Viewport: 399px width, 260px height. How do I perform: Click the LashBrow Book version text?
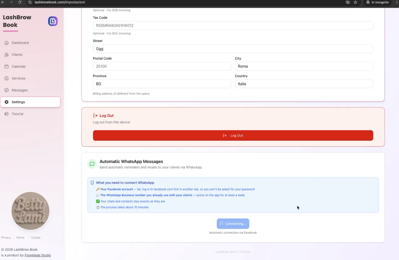click(233, 252)
